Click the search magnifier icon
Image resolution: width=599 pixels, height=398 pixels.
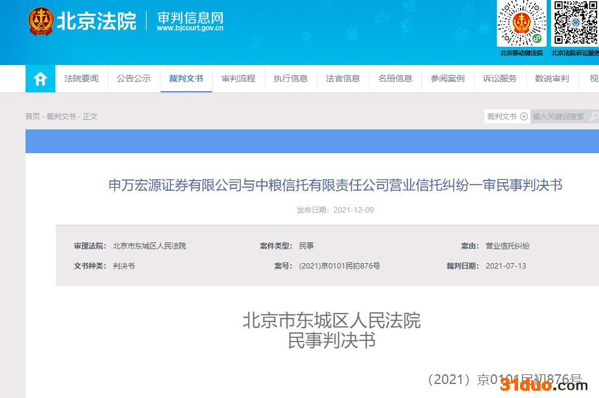[x=594, y=116]
